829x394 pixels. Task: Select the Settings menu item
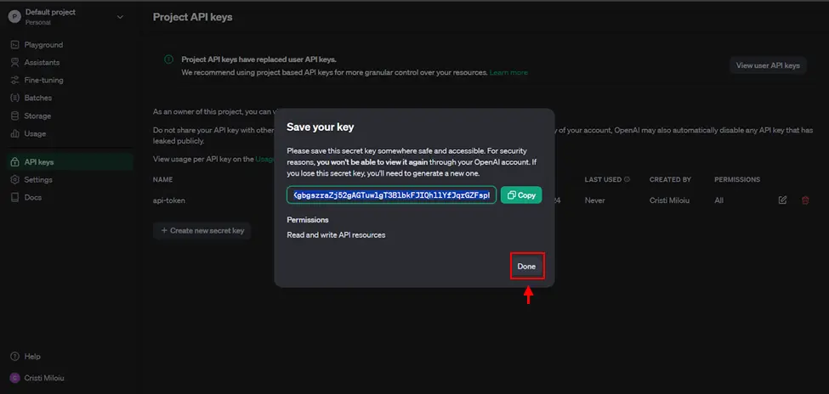tap(38, 179)
